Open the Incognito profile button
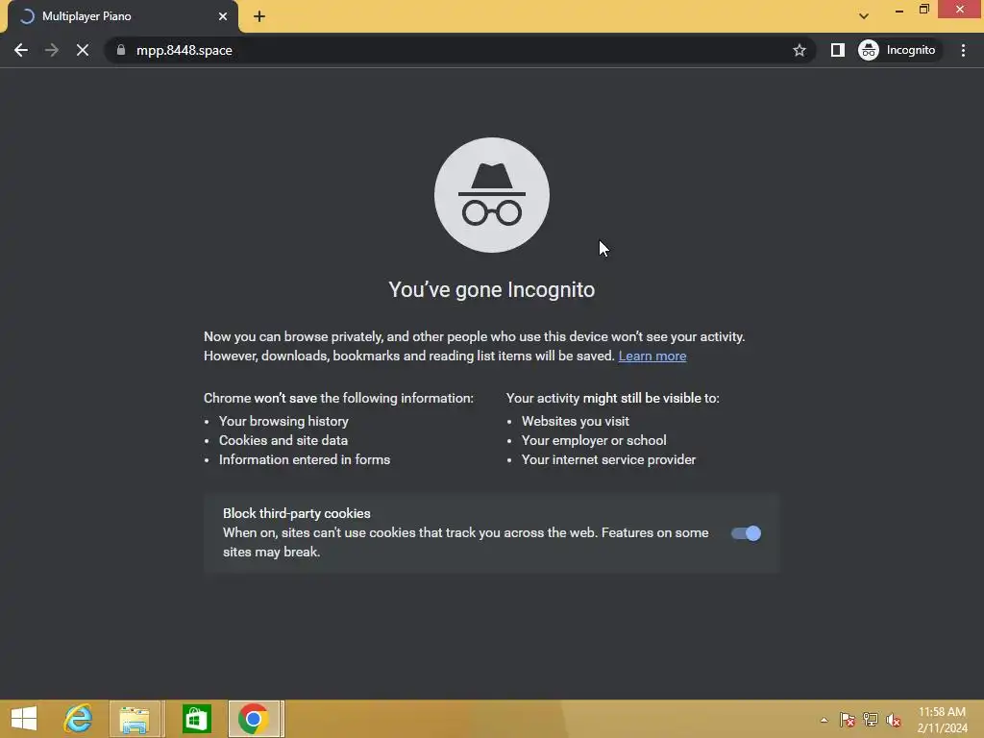 pos(898,50)
